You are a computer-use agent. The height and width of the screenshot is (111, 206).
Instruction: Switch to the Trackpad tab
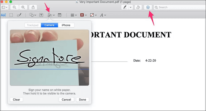click(33, 25)
